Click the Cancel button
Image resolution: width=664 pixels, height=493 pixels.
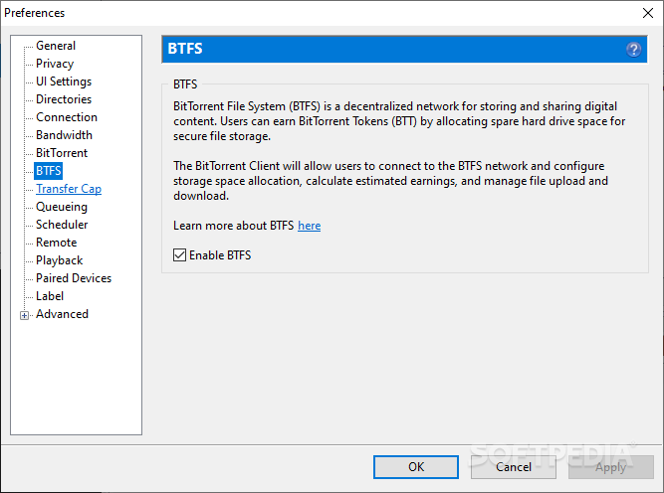514,467
